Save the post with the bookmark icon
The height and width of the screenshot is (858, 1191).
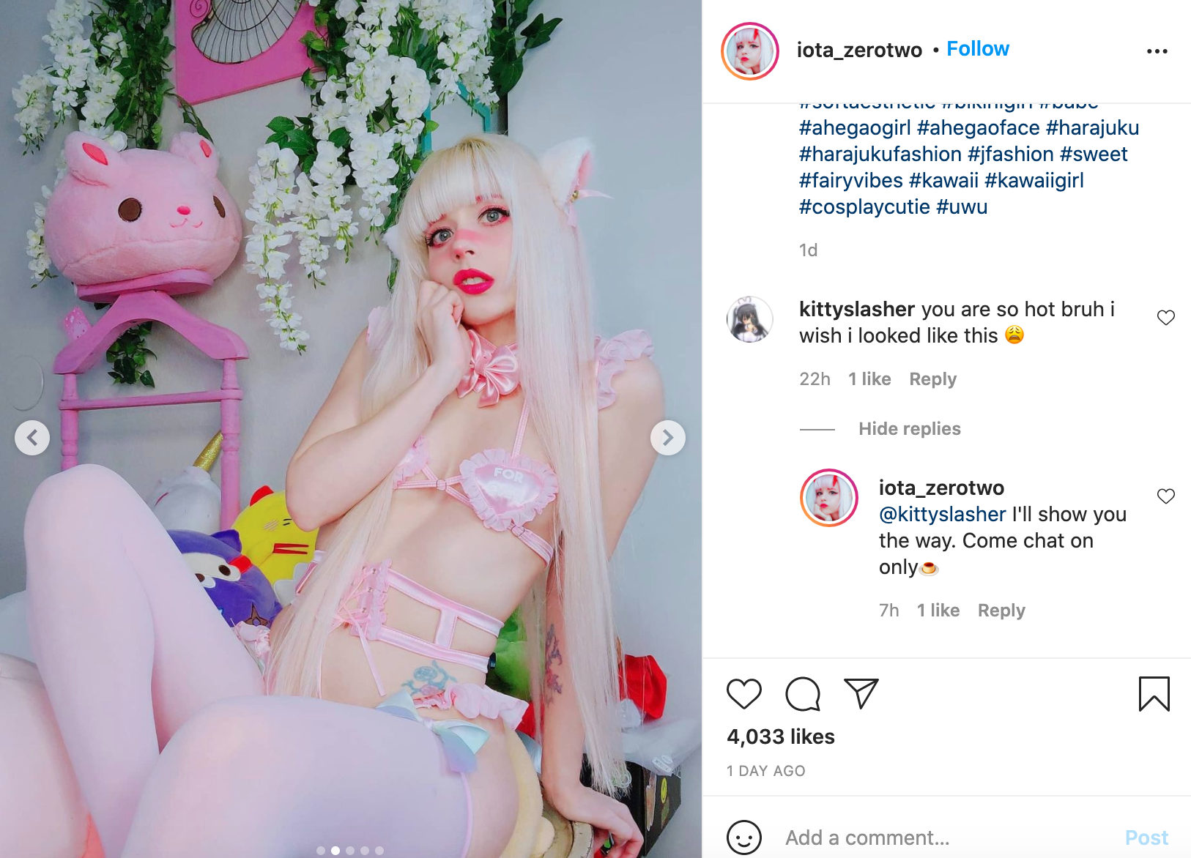1154,694
